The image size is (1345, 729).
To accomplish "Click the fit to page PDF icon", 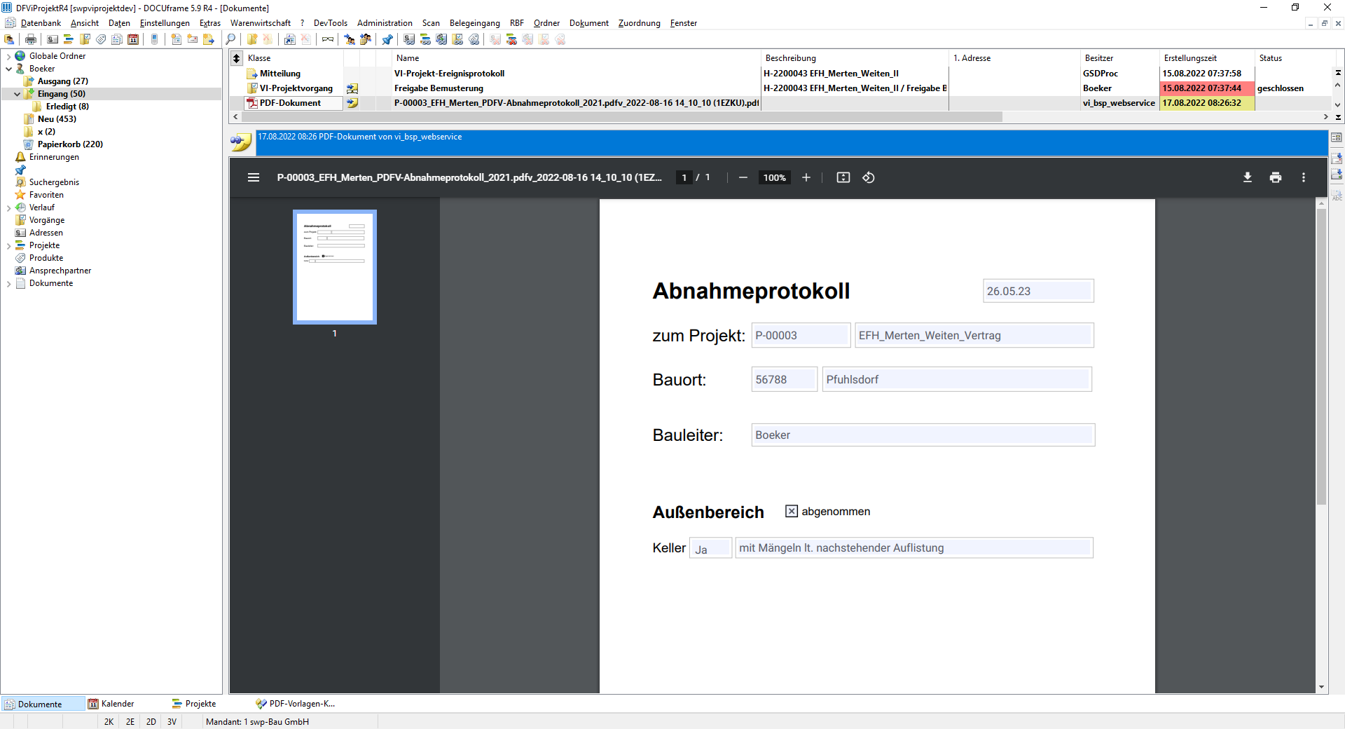I will coord(843,177).
